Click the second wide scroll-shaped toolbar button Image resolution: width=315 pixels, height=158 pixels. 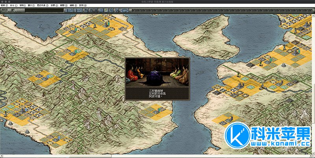(78, 11)
